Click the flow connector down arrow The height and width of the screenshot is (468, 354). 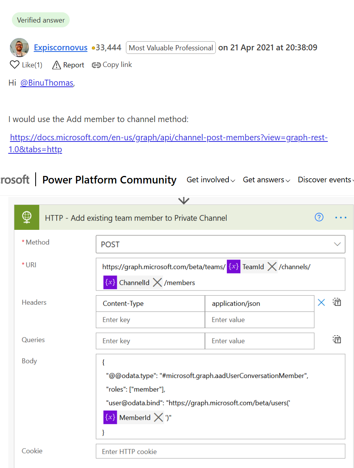coord(184,200)
